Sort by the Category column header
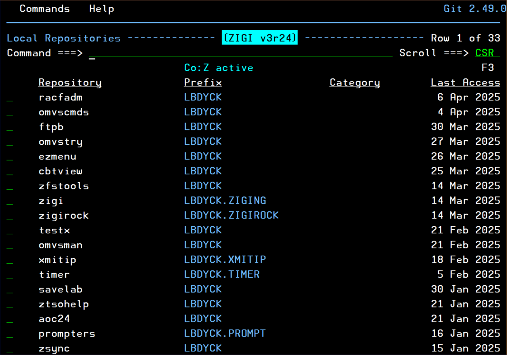507x355 pixels. pyautogui.click(x=355, y=82)
